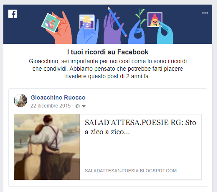The height and width of the screenshot is (192, 218).
Task: Click the sunset photo illustration in banner
Action: click(87, 22)
